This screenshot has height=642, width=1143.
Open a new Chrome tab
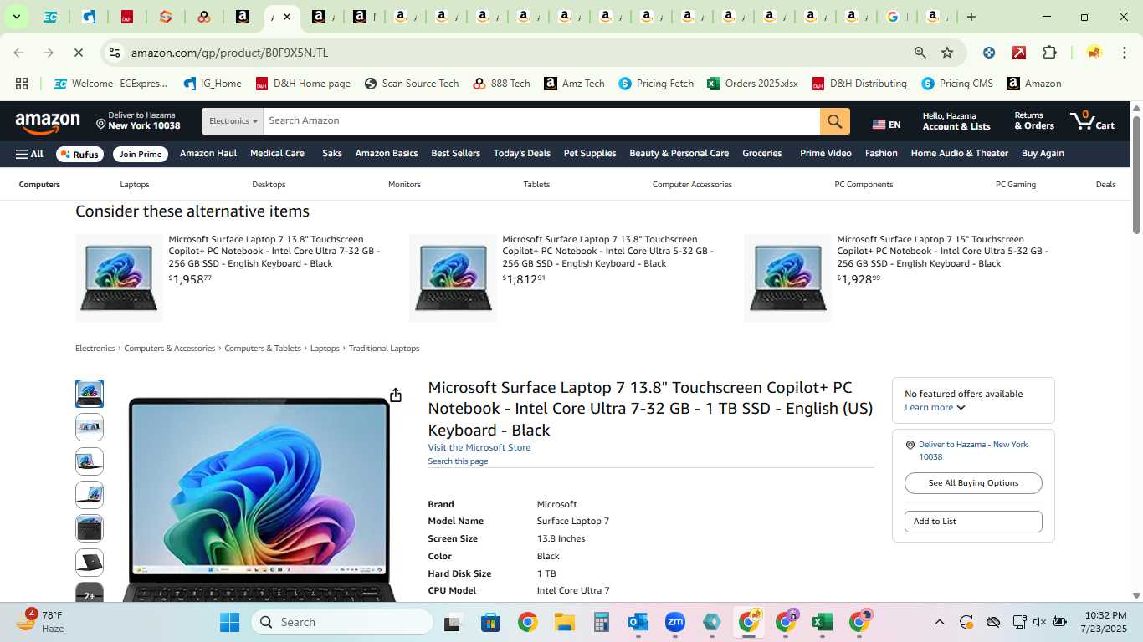971,17
